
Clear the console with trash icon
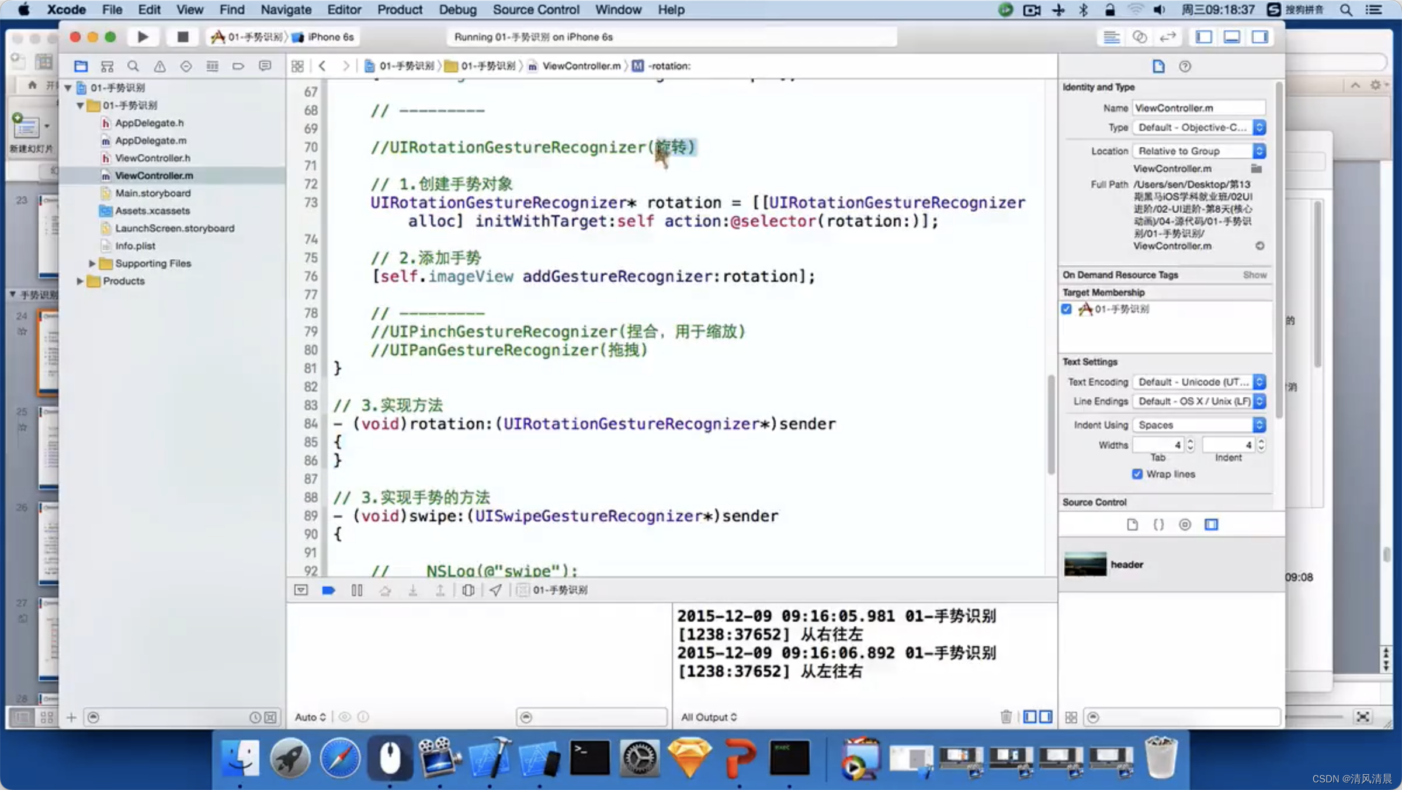1006,716
